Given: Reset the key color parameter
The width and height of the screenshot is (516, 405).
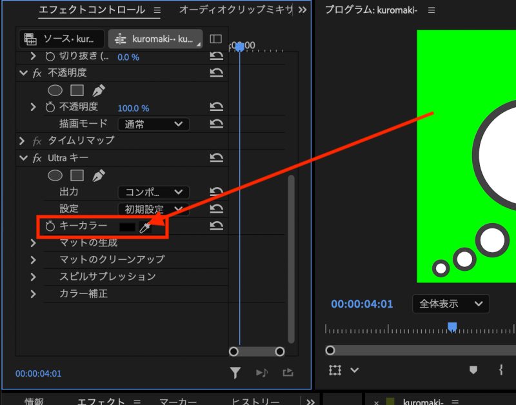Looking at the screenshot, I should [217, 226].
